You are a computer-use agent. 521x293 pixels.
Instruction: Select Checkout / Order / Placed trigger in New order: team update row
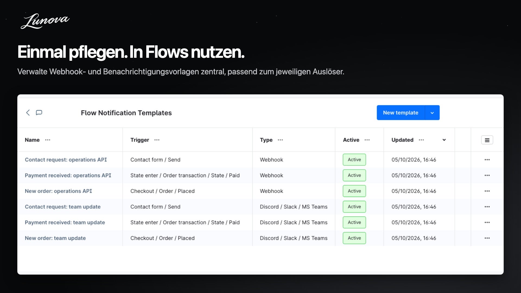click(163, 238)
